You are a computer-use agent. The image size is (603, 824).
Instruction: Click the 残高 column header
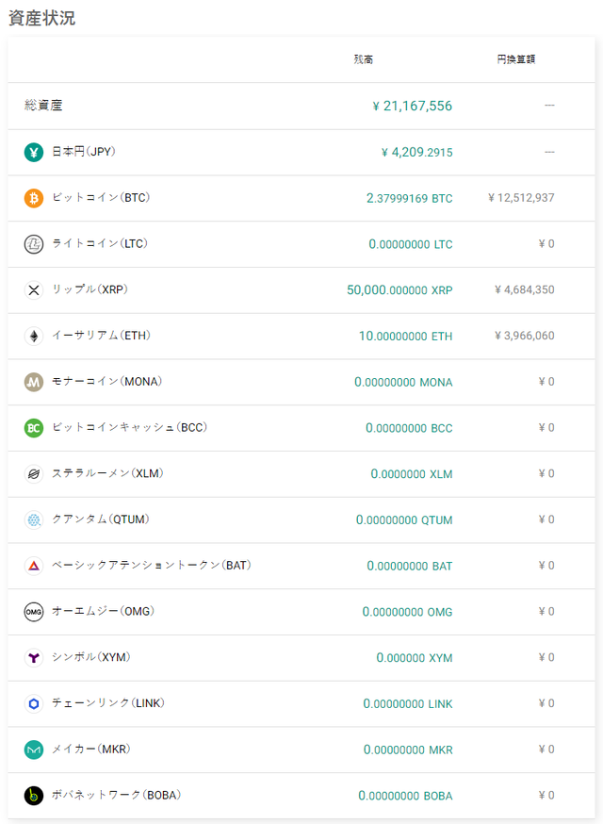364,59
